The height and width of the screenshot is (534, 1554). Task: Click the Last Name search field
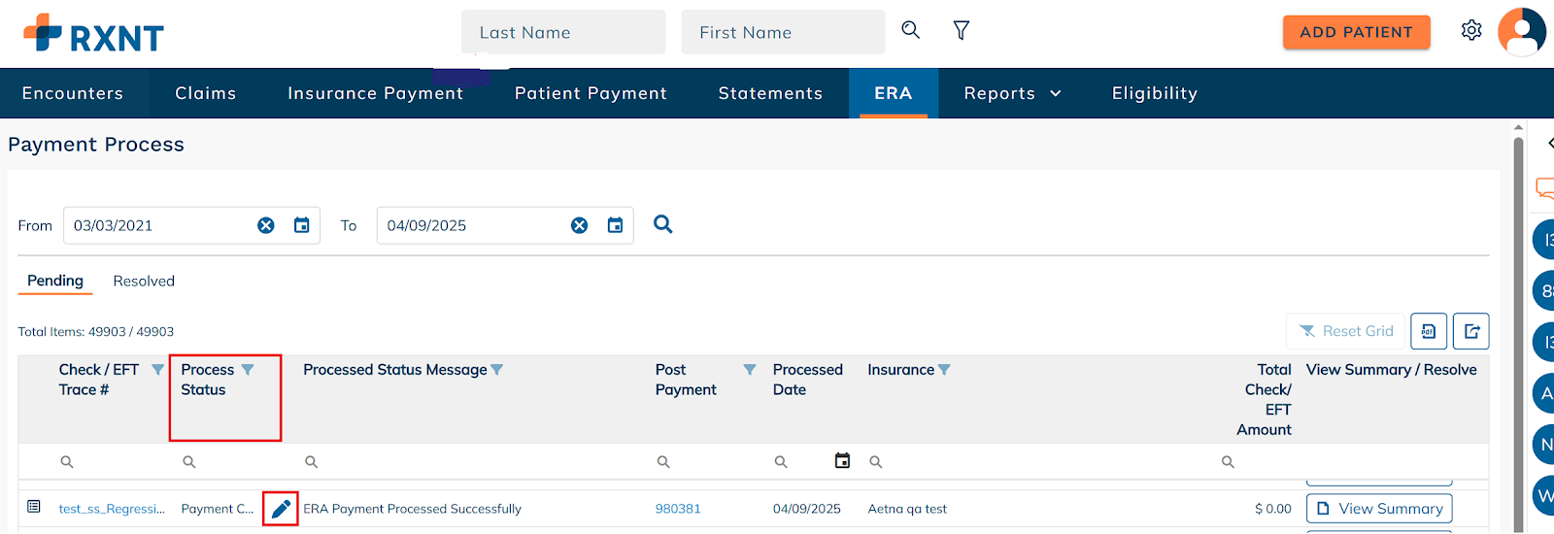(563, 32)
